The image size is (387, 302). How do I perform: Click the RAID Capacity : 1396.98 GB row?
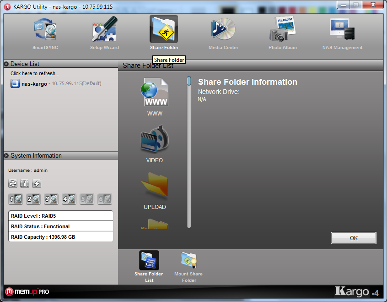61,237
